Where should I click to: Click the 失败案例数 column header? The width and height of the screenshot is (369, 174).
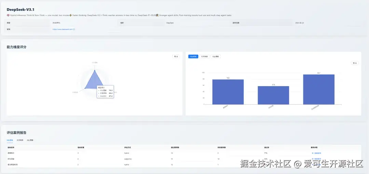(x=221, y=147)
